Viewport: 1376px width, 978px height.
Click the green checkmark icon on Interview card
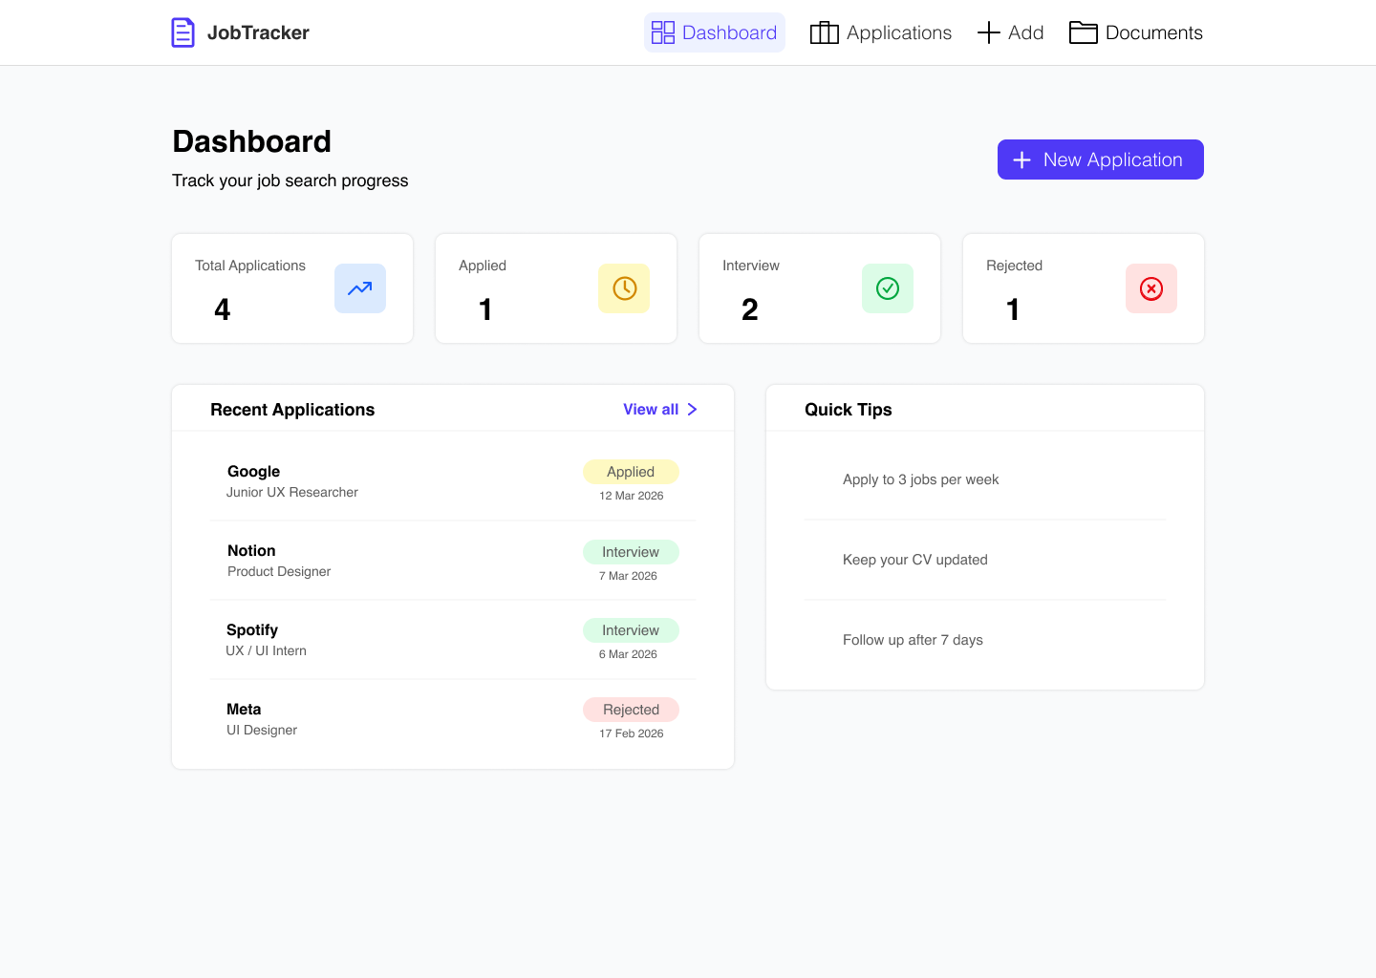coord(888,287)
